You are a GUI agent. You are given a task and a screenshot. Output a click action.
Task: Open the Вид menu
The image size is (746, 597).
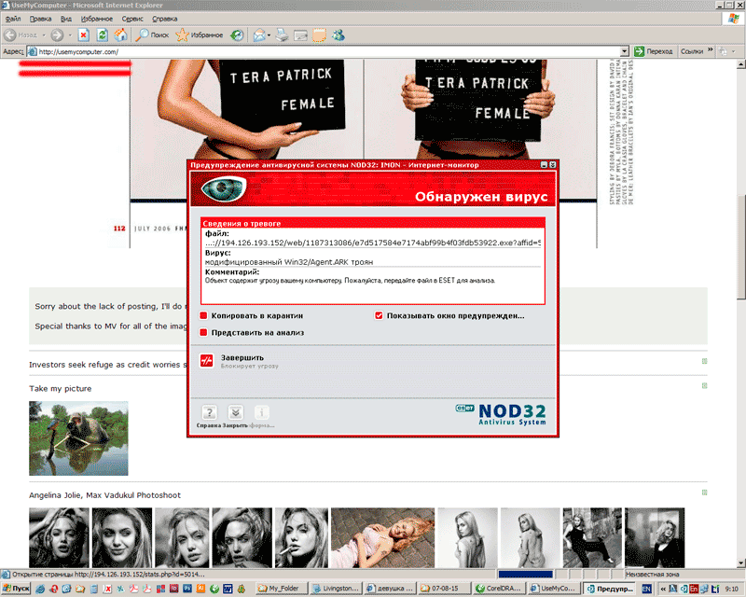pos(66,19)
